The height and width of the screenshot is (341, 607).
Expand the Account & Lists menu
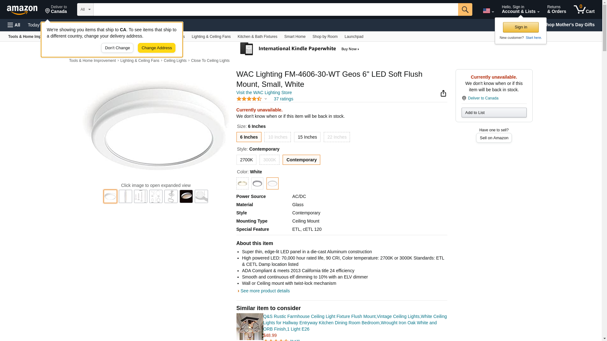click(520, 9)
